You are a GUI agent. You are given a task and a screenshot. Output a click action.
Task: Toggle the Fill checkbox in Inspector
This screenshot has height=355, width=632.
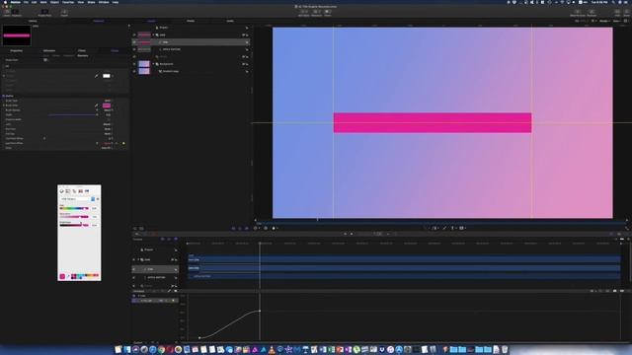[x=4, y=66]
